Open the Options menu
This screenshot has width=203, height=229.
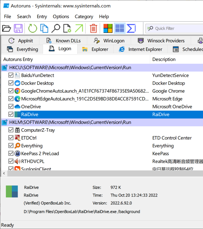[61, 16]
